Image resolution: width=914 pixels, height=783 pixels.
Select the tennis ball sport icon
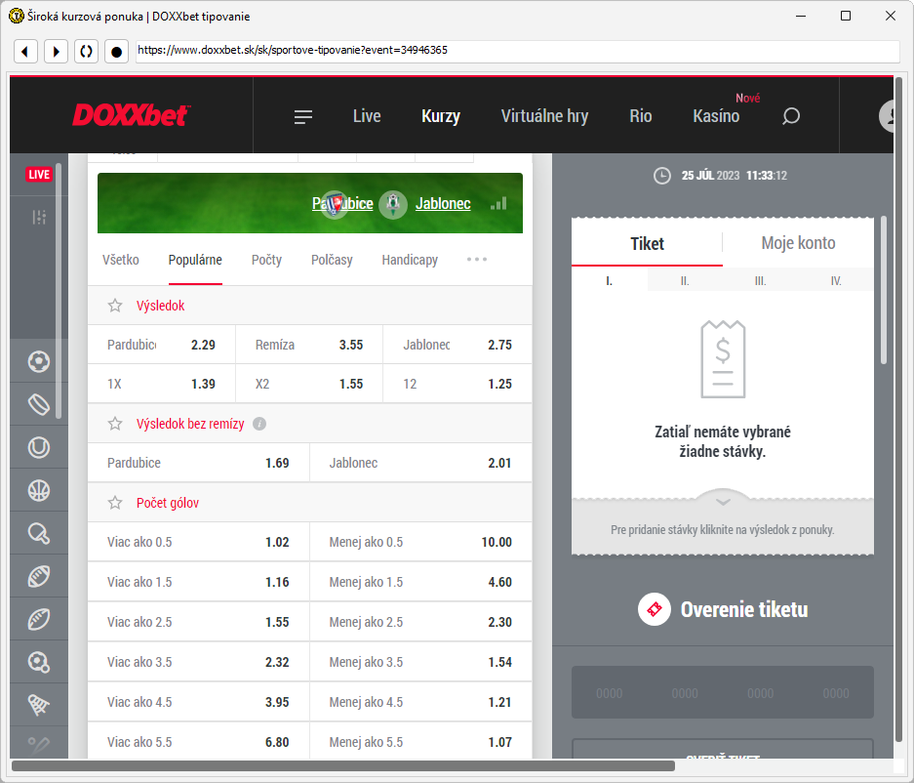pyautogui.click(x=39, y=447)
